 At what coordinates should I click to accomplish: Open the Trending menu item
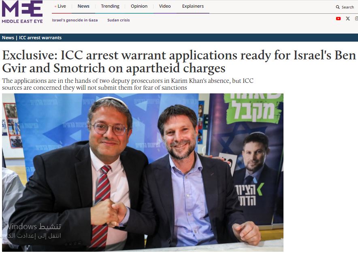[110, 6]
